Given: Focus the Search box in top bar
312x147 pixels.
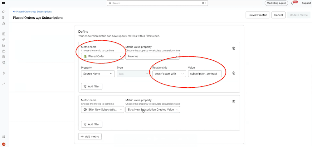Looking at the screenshot, I should pyautogui.click(x=157, y=3).
